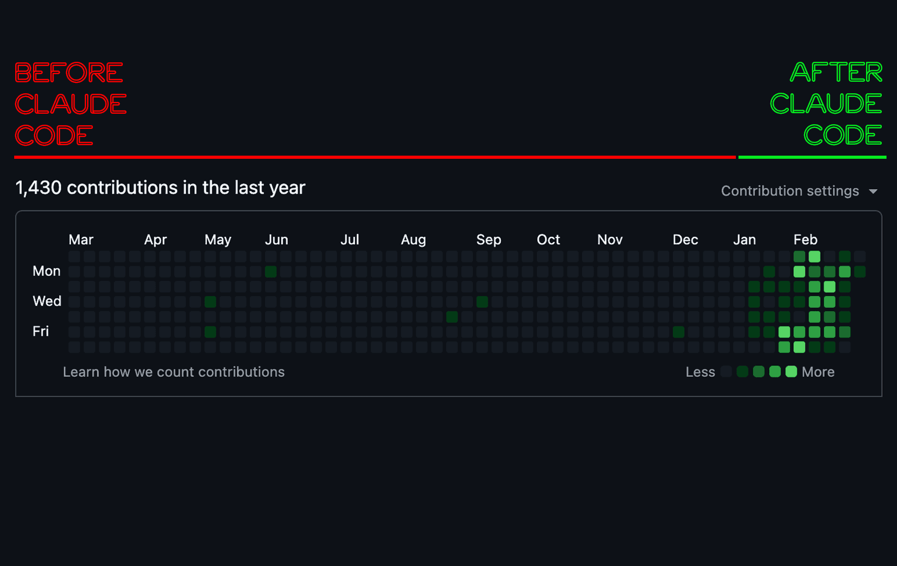Viewport: 897px width, 566px height.
Task: Click the Feb month label
Action: pyautogui.click(x=805, y=240)
